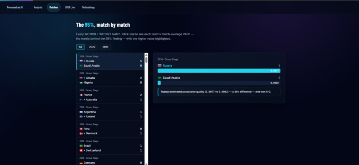Click the Nigeria flag icon
Screen dimensions: 359x165
[81, 83]
